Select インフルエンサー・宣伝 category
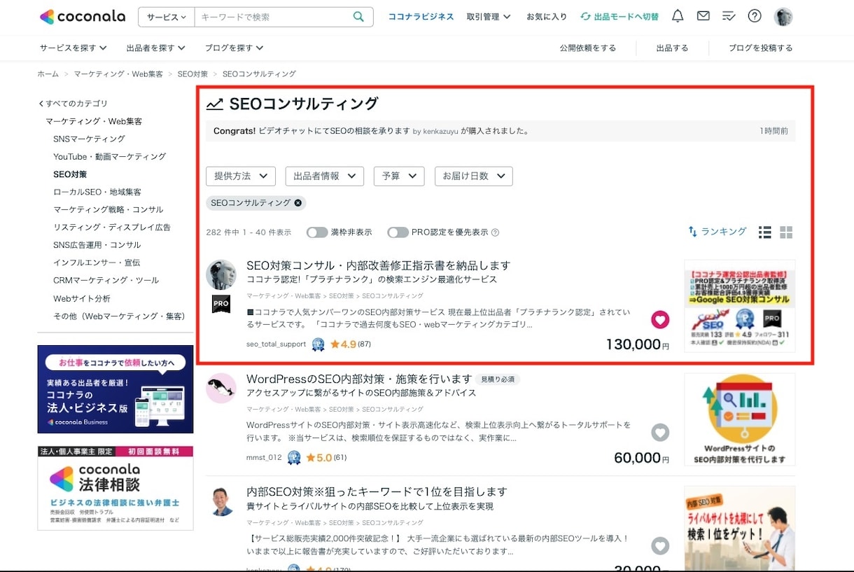The image size is (854, 572). 97,263
